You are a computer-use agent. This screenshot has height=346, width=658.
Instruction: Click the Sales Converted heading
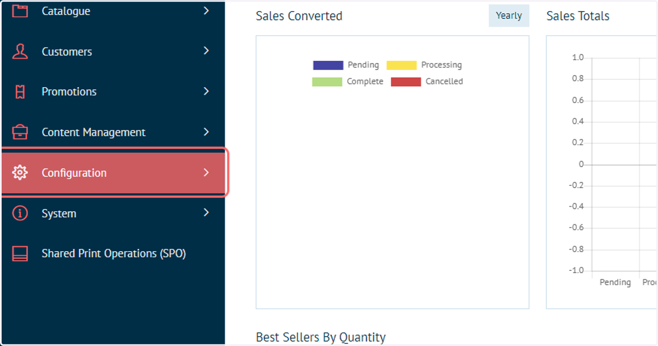pos(299,16)
